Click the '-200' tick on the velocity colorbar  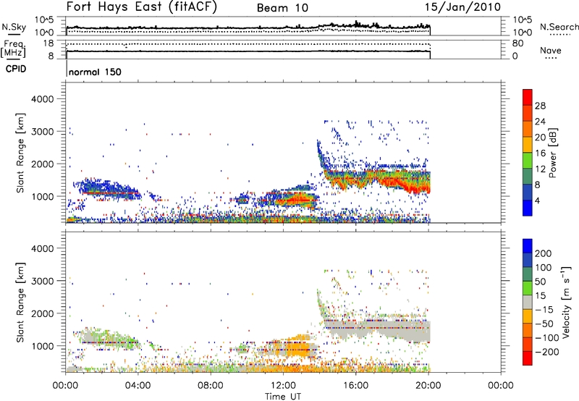547,352
